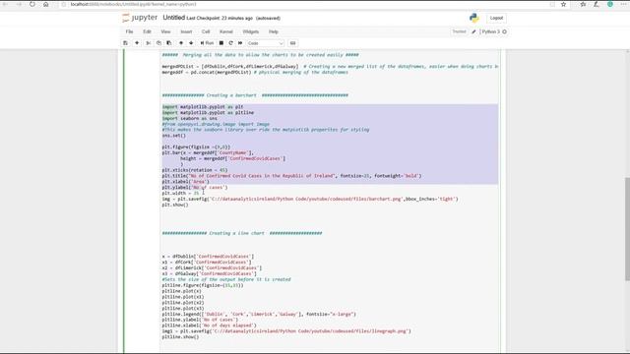The image size is (630, 354).
Task: Copy selected cells icon
Action: (x=158, y=43)
